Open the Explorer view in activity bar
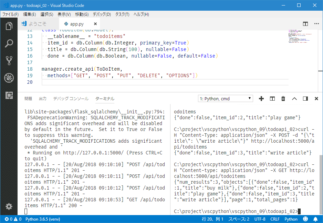323x223 pixels. [9, 26]
